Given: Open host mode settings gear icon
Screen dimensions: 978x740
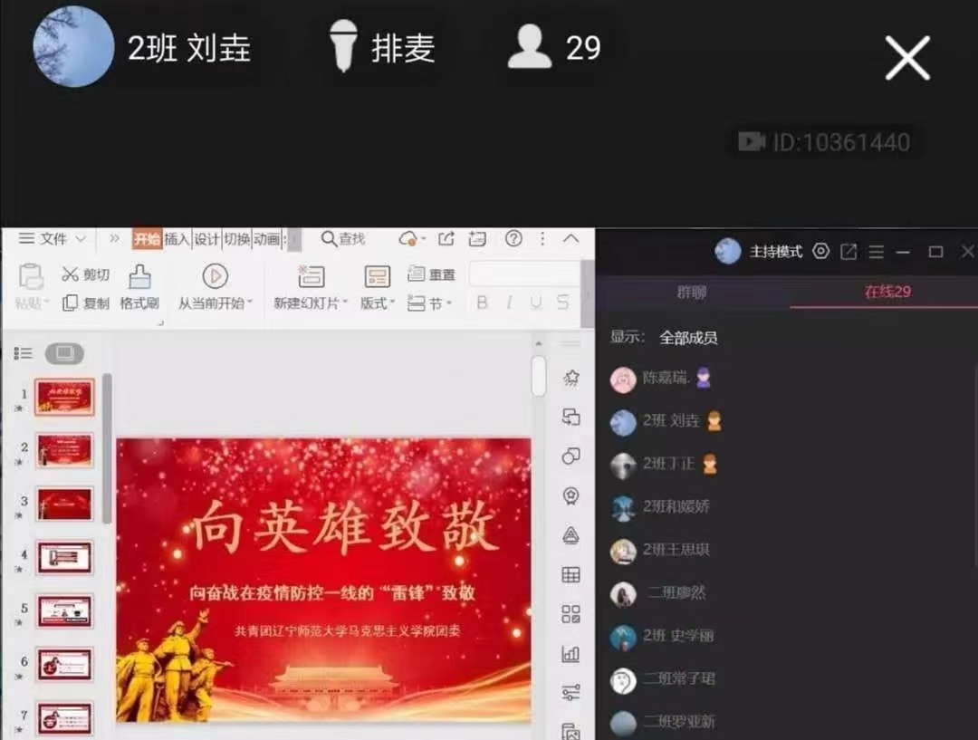Looking at the screenshot, I should (x=820, y=252).
